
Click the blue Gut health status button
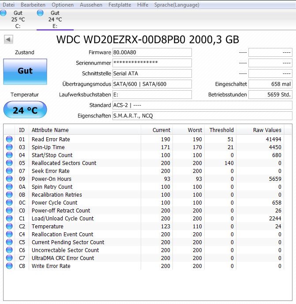click(25, 72)
